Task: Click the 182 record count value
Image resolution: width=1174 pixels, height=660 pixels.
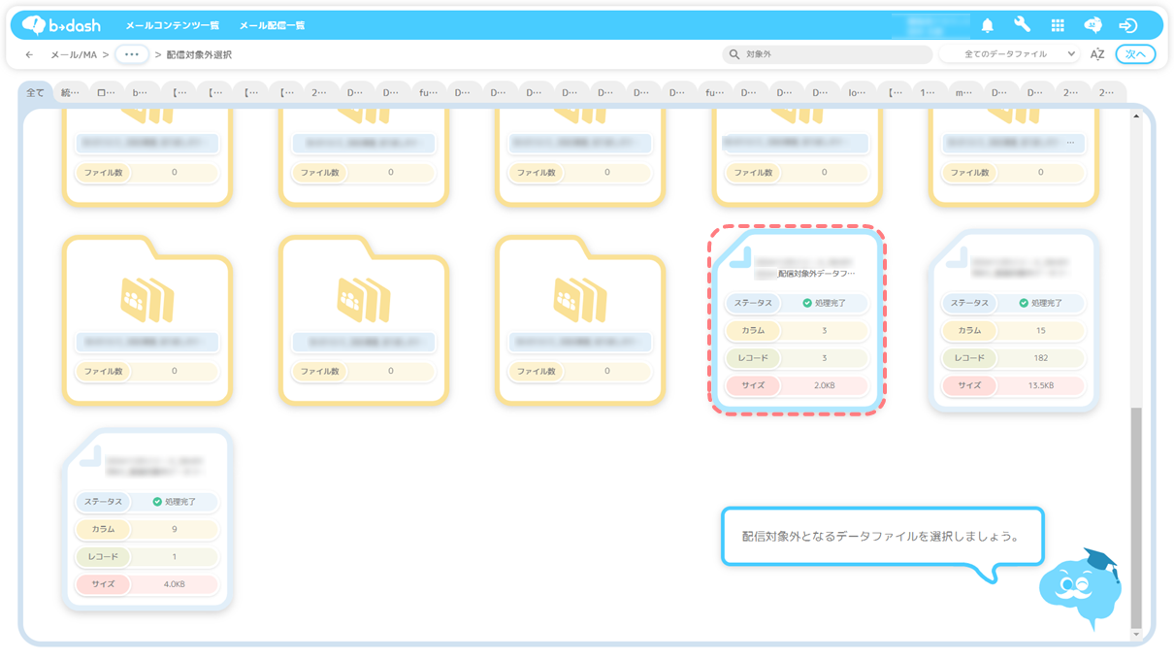Action: [1041, 358]
